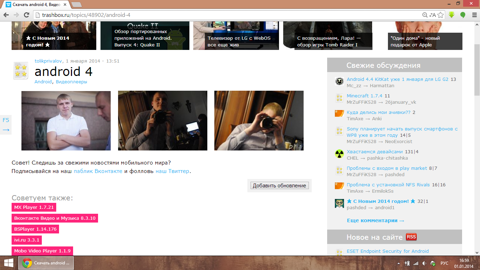Open Проблемы с входом в play market link
480x270 pixels.
coord(387,168)
